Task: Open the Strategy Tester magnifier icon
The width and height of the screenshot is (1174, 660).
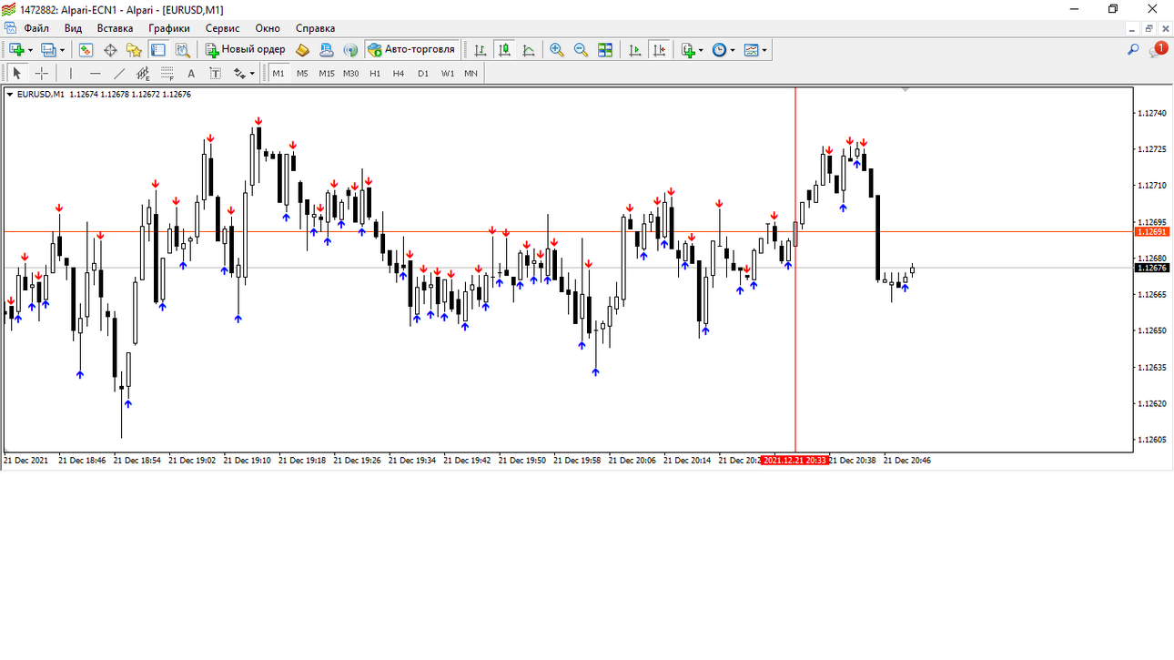Action: (182, 50)
